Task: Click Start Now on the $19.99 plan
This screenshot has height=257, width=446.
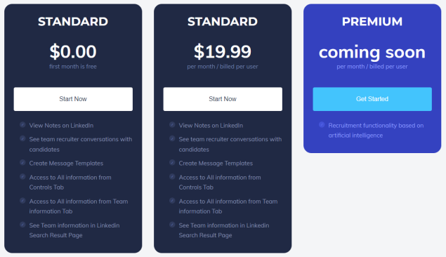Action: (x=223, y=99)
